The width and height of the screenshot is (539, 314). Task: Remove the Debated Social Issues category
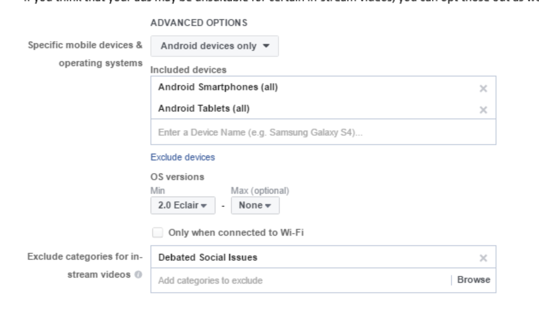(483, 258)
